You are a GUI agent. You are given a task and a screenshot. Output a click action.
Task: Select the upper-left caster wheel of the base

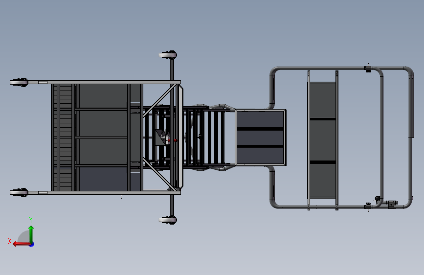coord(19,82)
